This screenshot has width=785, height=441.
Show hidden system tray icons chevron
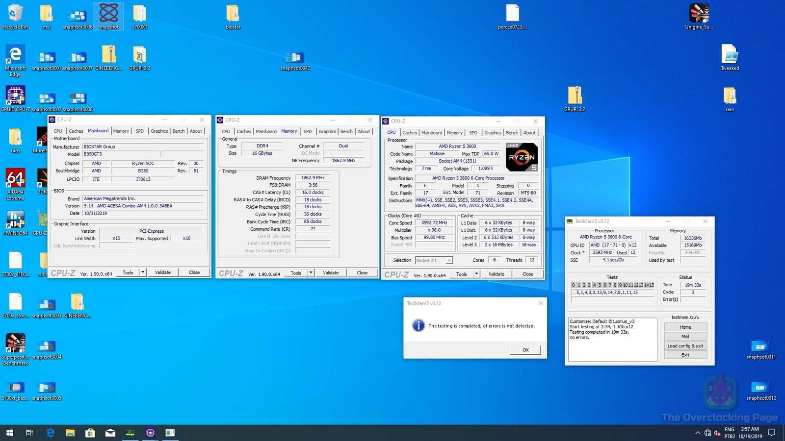pos(697,433)
